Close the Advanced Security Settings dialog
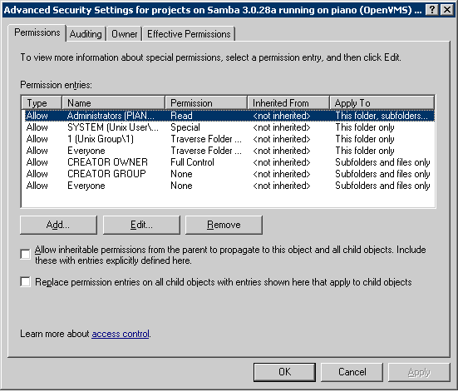The image size is (458, 392). tap(447, 10)
